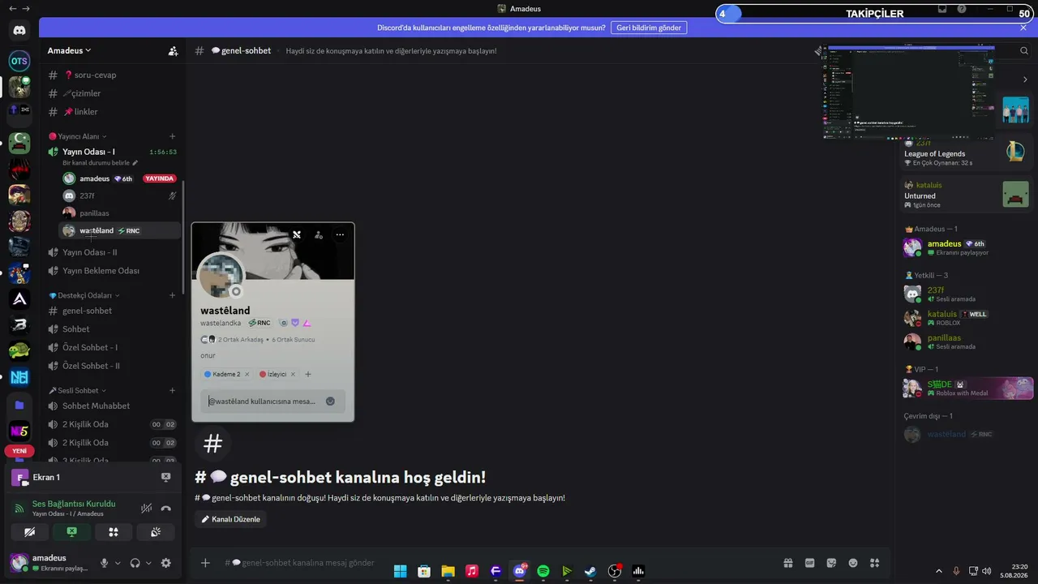Click '6 Ortak Sunucu' mutual servers link

(x=294, y=340)
